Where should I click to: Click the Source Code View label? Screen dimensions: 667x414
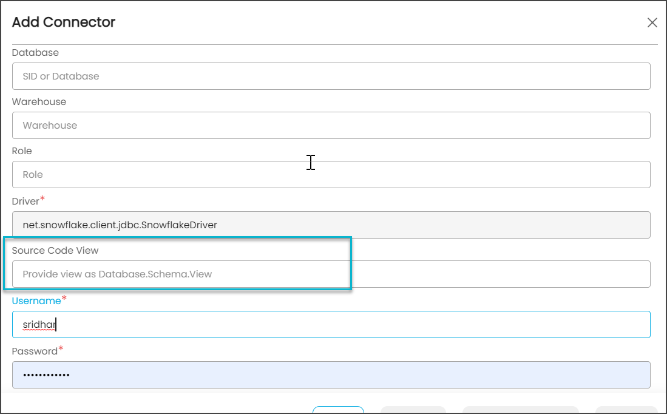(x=55, y=251)
